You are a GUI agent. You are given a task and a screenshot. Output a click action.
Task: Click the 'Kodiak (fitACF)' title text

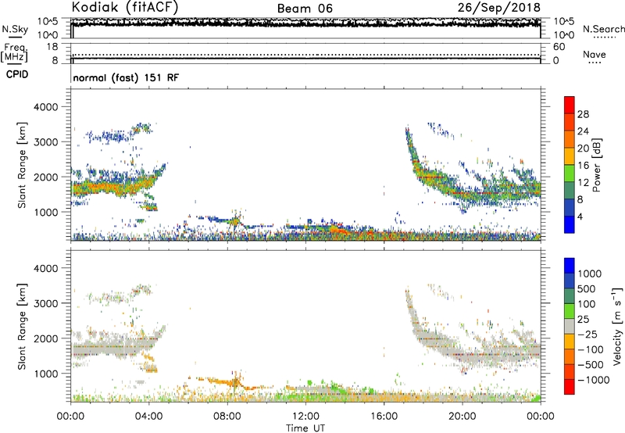point(125,7)
